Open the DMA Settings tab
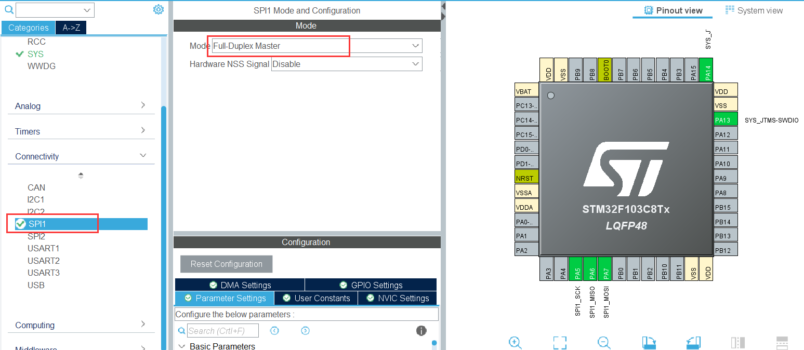The image size is (804, 350). coord(240,285)
